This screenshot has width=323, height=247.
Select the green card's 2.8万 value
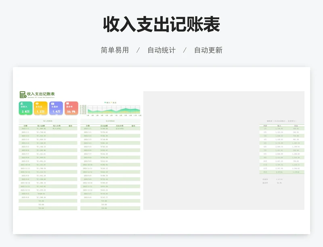pyautogui.click(x=25, y=112)
